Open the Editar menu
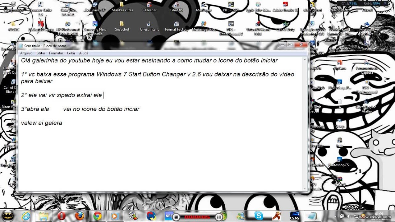 (41, 53)
